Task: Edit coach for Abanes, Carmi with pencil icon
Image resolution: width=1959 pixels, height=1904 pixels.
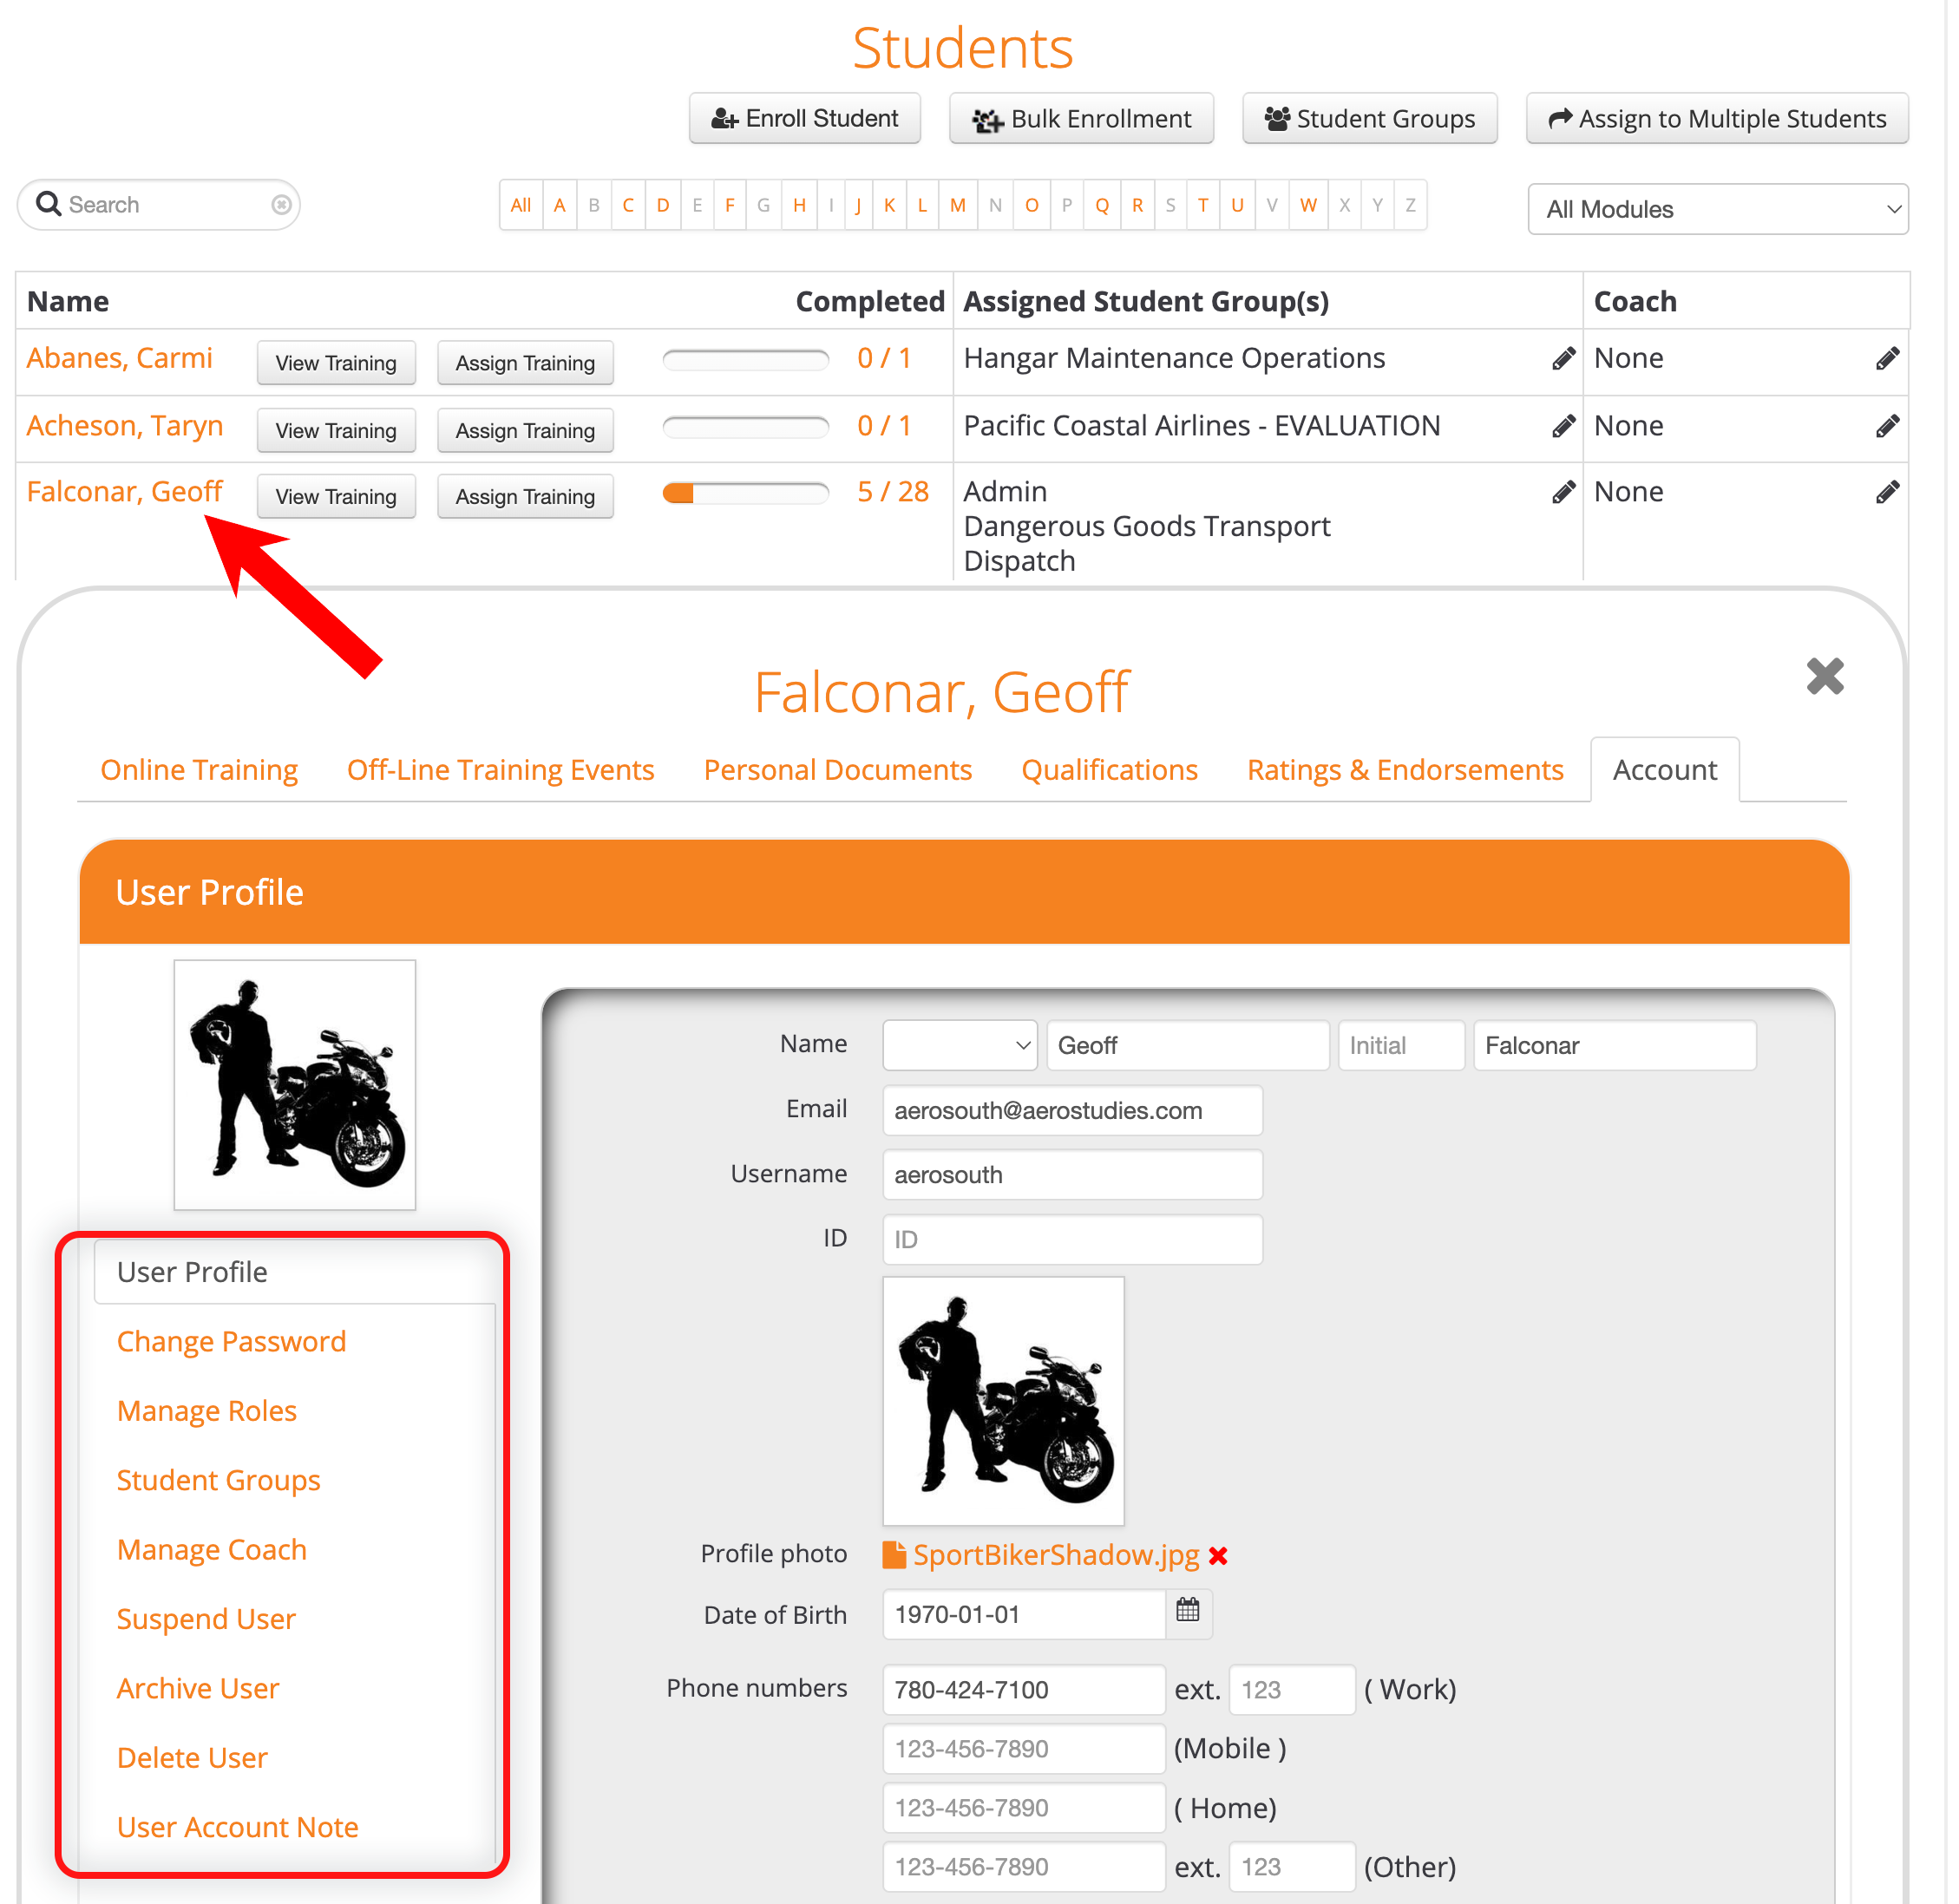Action: tap(1887, 359)
